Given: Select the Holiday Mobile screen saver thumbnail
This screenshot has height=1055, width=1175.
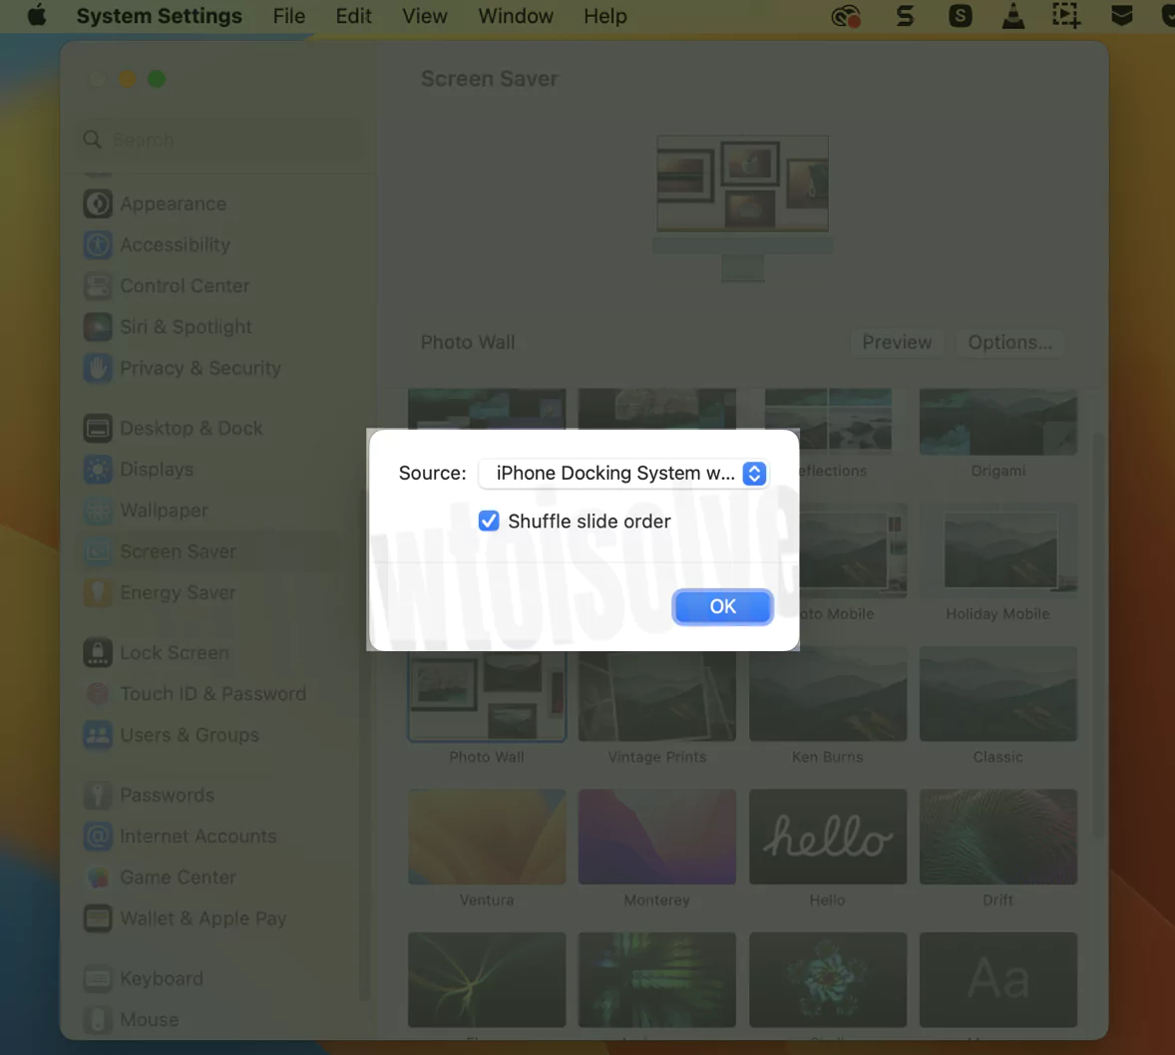Looking at the screenshot, I should [998, 550].
